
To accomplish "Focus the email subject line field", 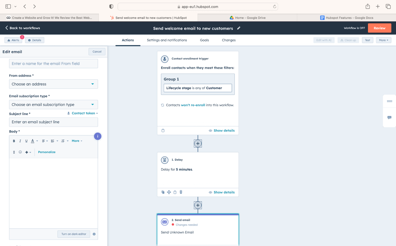I will point(53,122).
